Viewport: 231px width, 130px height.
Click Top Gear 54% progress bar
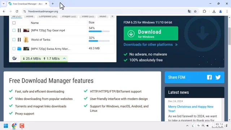99,31
